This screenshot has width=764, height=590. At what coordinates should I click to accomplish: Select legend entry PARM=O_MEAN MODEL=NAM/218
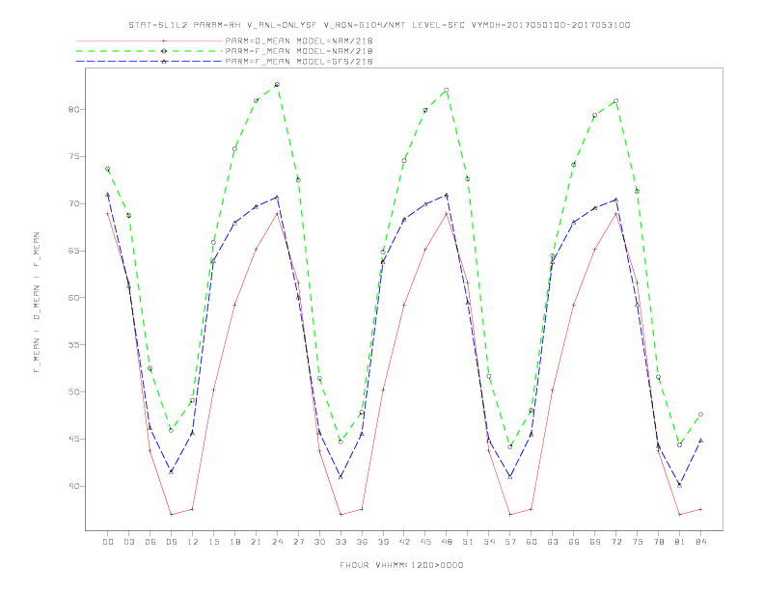[x=299, y=40]
